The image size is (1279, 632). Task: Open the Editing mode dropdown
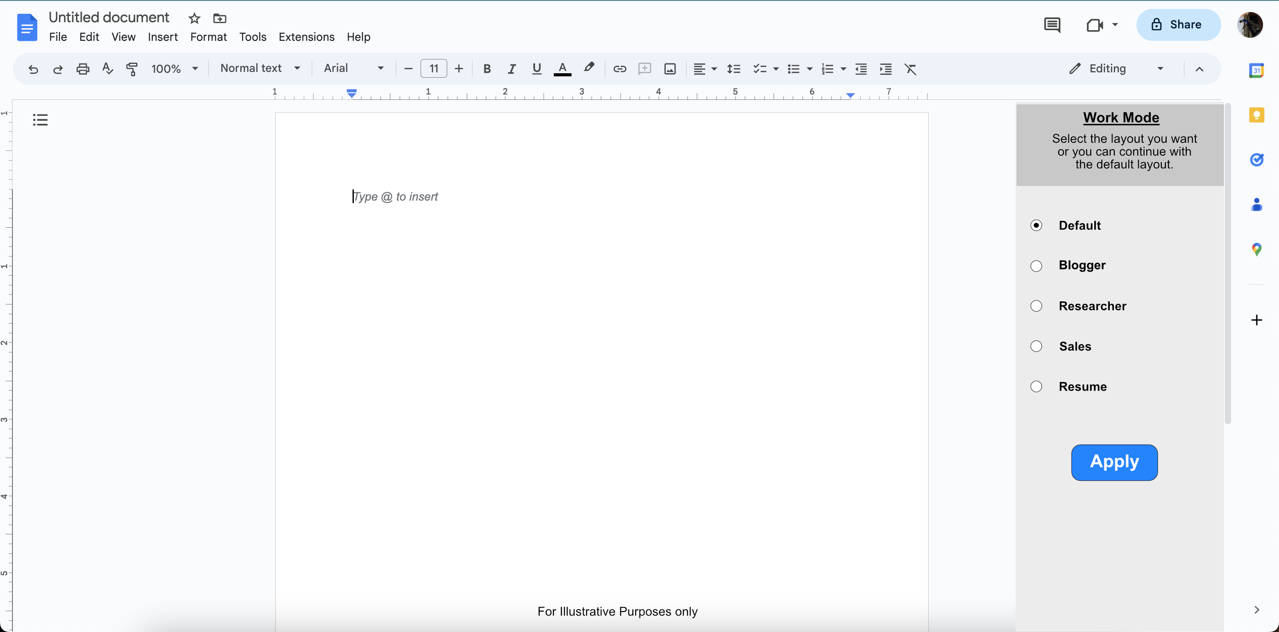[x=1116, y=69]
